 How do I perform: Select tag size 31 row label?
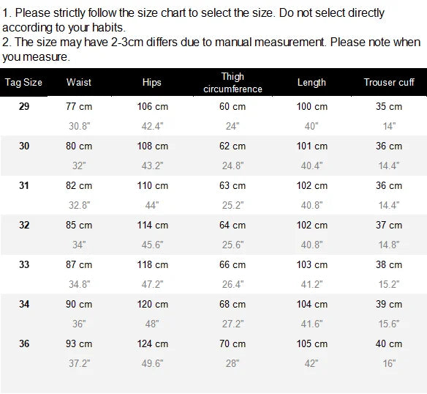24,185
